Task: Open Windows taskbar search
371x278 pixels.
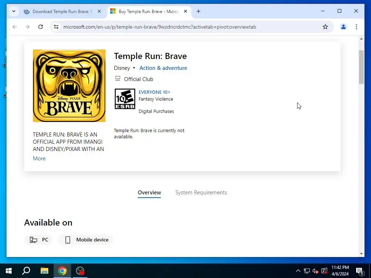Action: 26,271
